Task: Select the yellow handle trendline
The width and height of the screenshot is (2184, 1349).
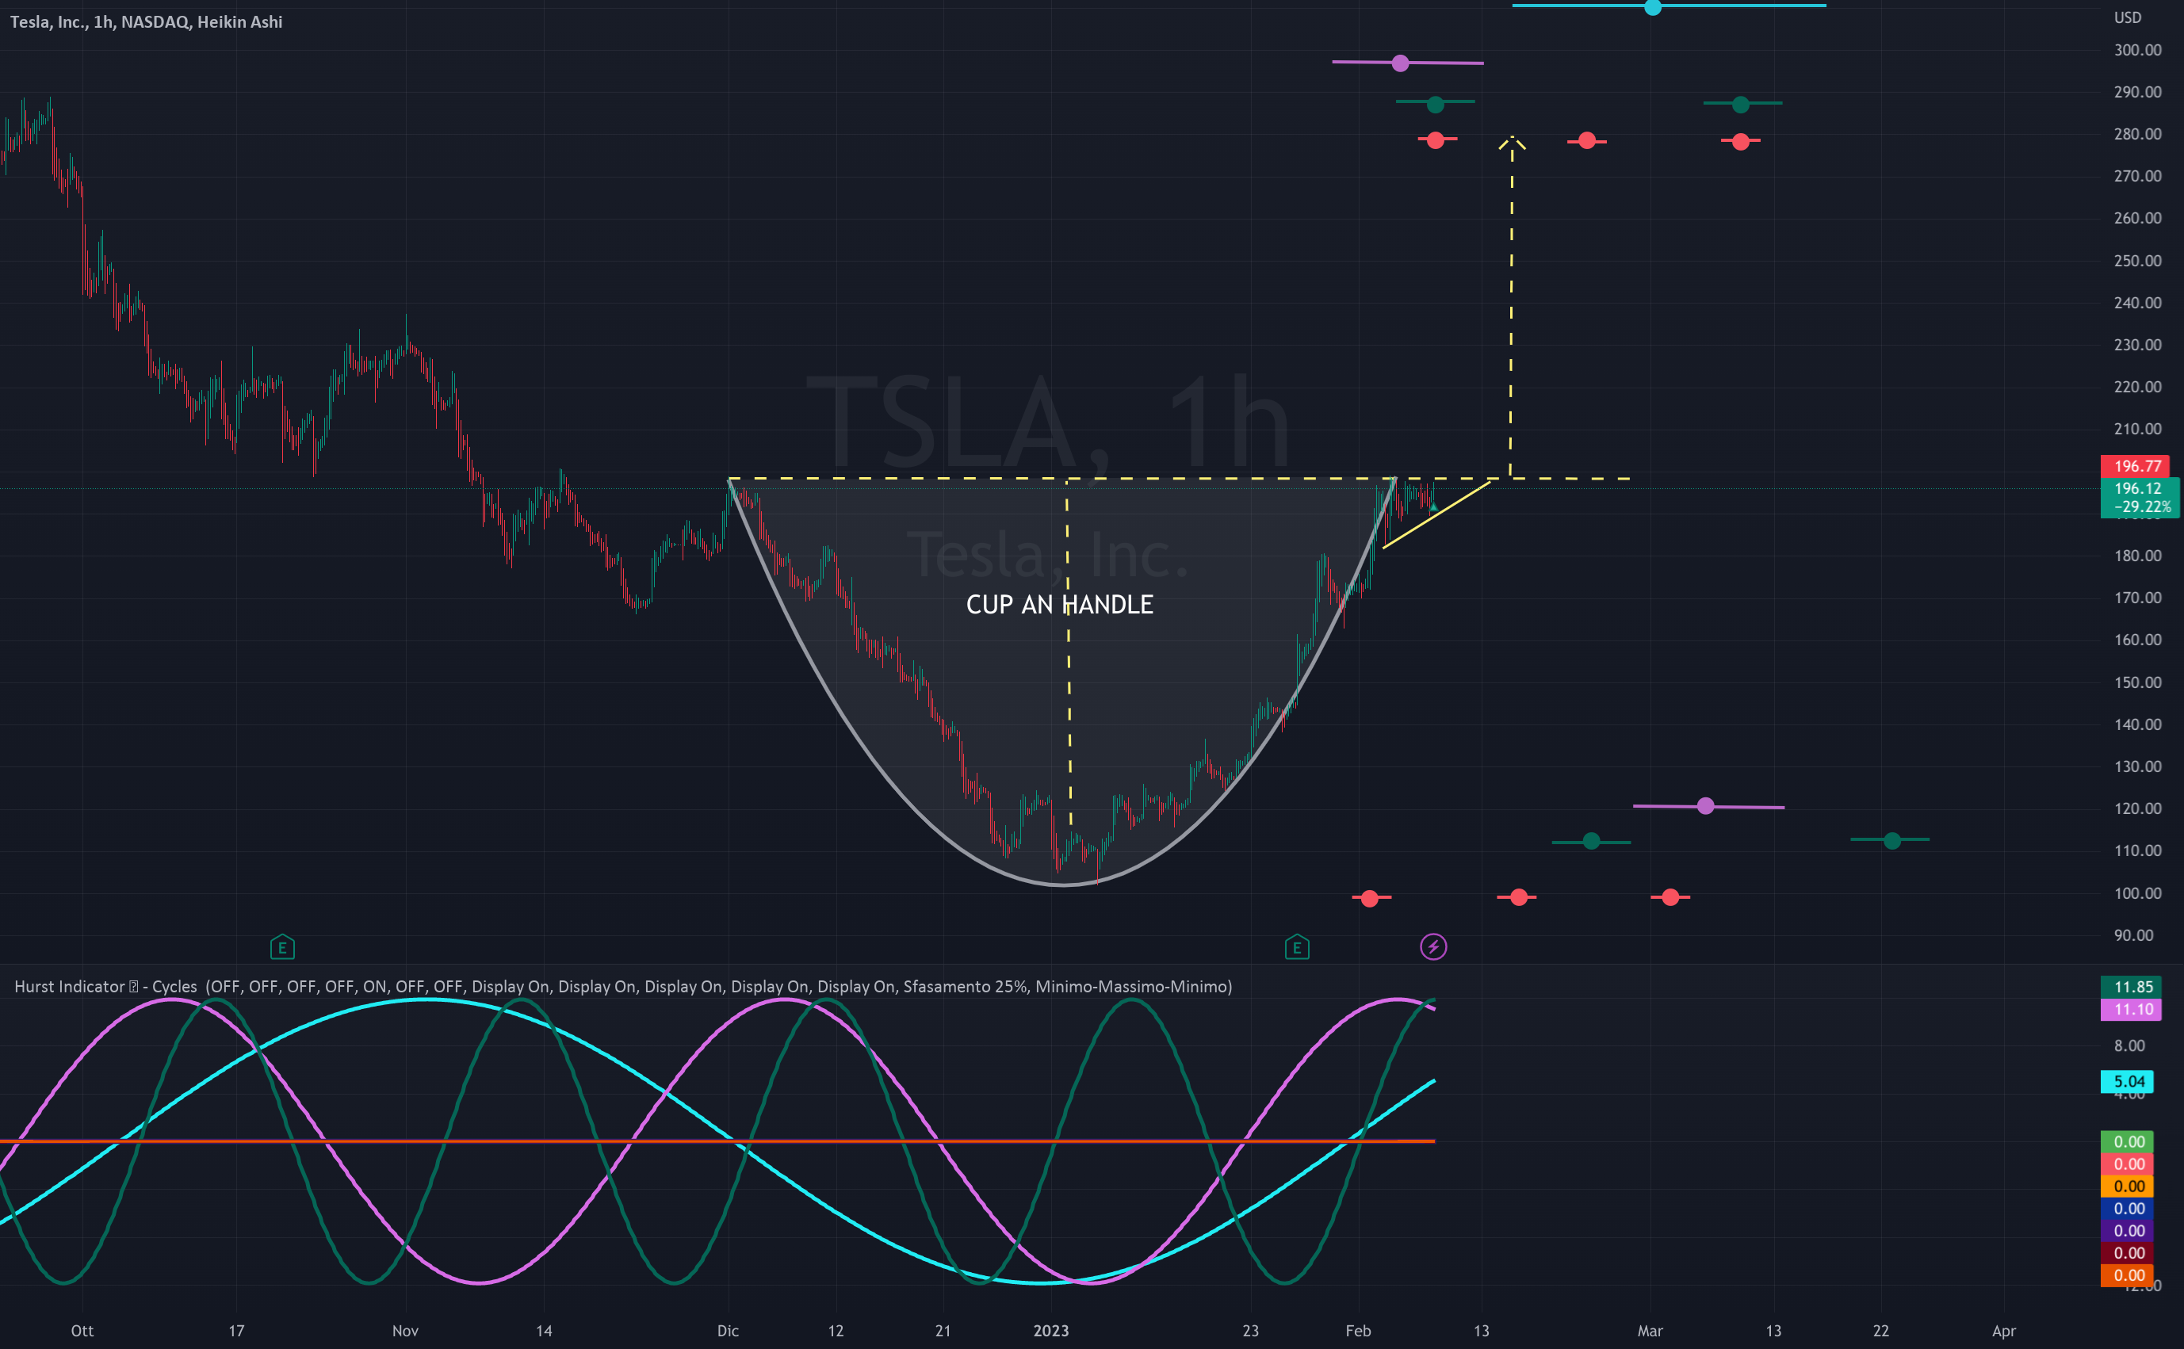Action: click(x=1436, y=515)
